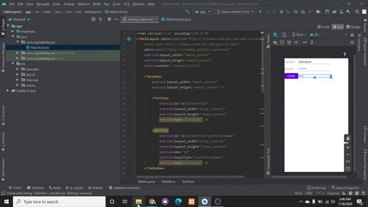This screenshot has height=207, width=368.
Task: Expand the mipmap folder
Action: [x=17, y=80]
